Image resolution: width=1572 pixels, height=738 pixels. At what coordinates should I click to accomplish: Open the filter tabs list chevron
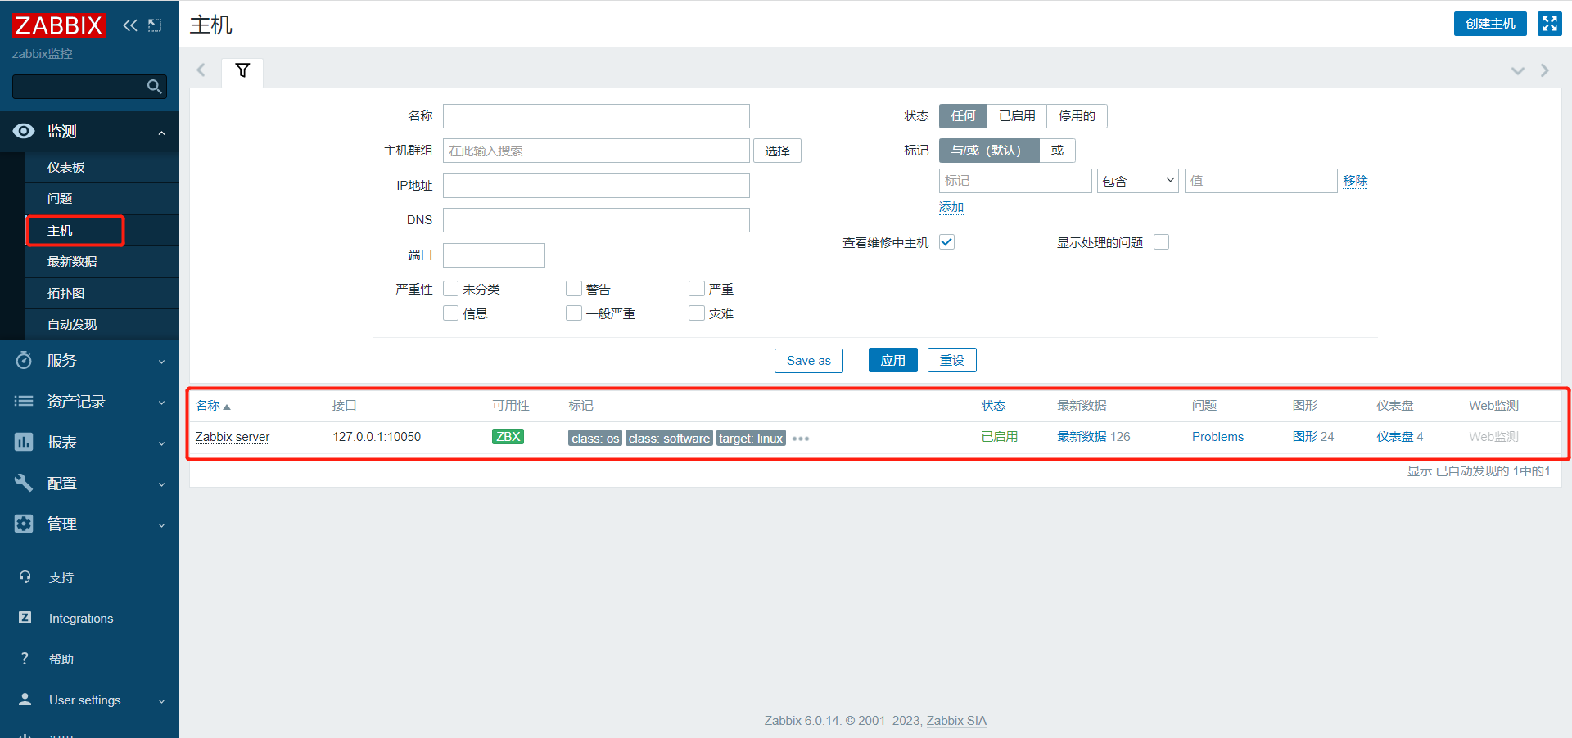(x=1517, y=71)
